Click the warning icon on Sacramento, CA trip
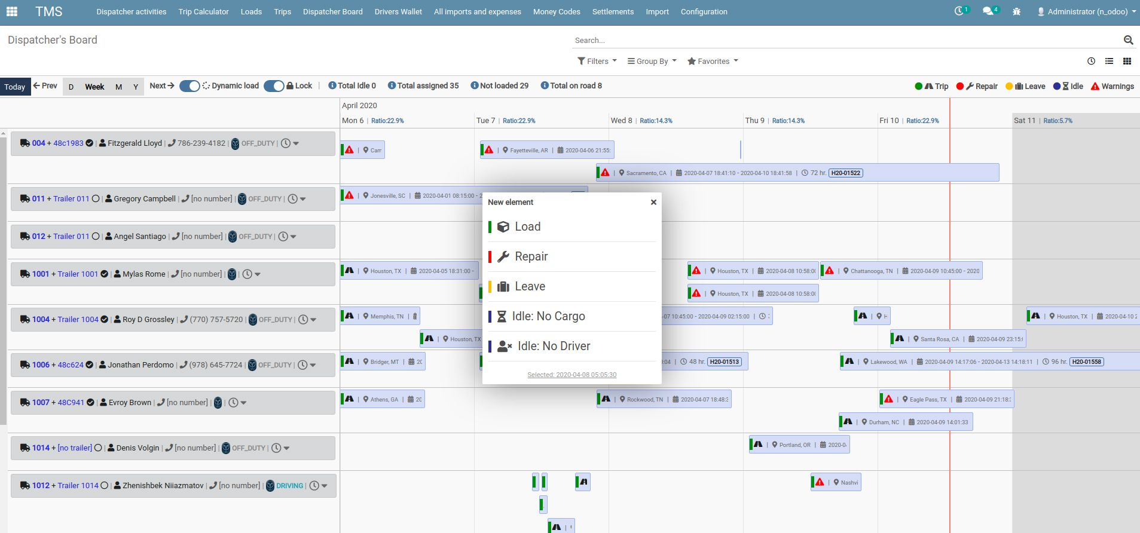 [x=605, y=173]
